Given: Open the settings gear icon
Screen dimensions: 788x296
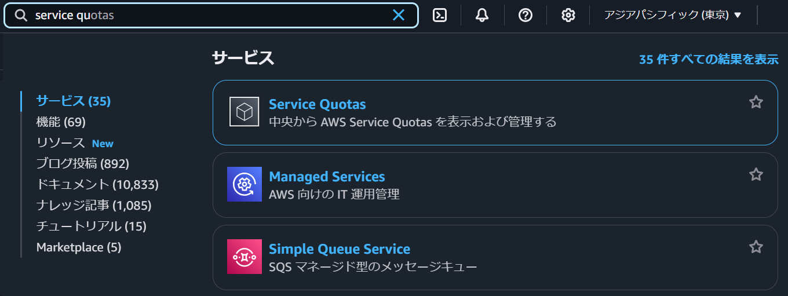Looking at the screenshot, I should [x=568, y=16].
